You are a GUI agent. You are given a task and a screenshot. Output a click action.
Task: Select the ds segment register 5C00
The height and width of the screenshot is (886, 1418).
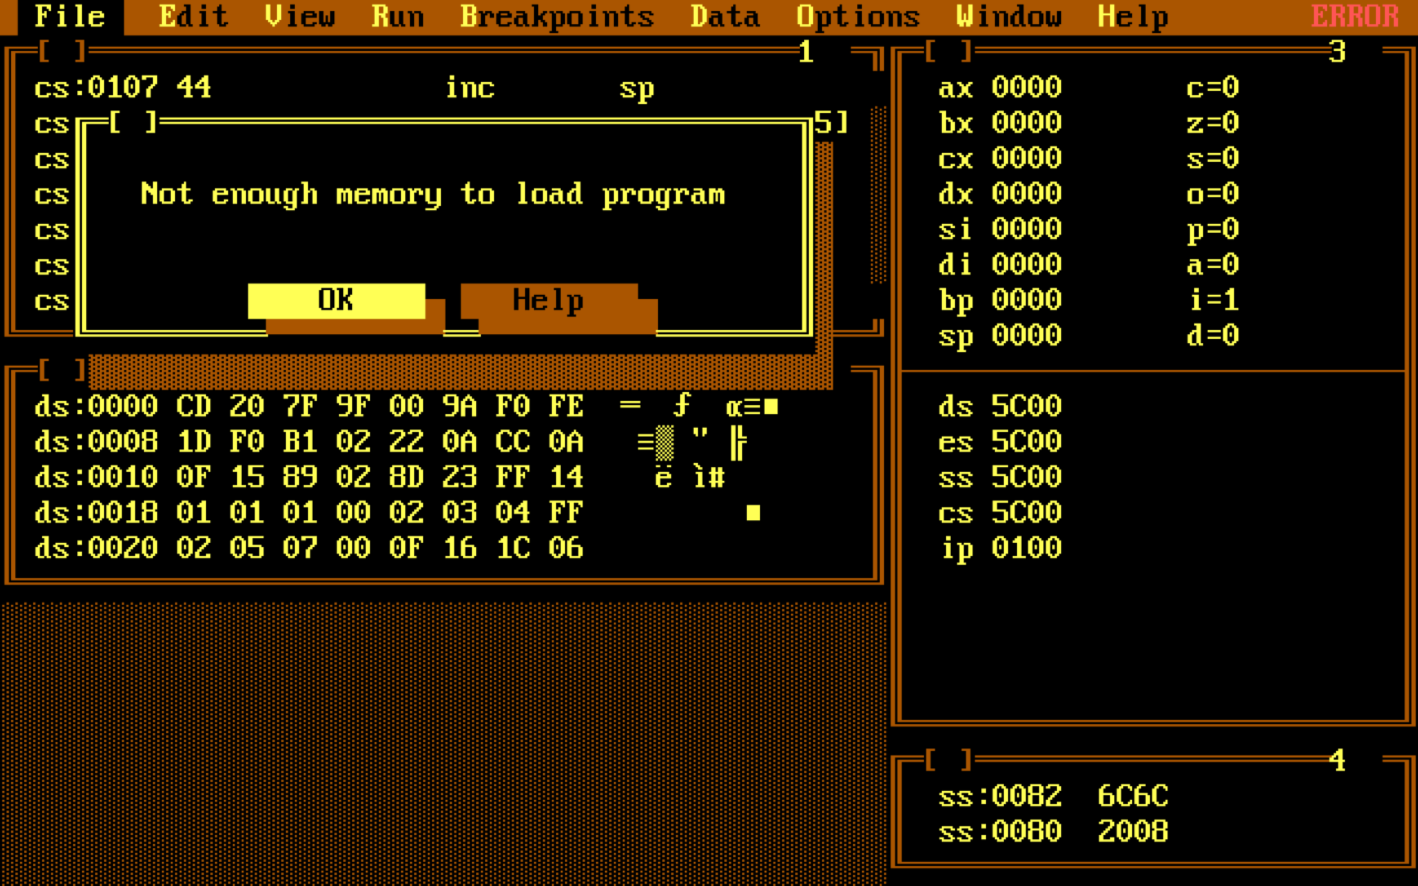click(x=1000, y=406)
